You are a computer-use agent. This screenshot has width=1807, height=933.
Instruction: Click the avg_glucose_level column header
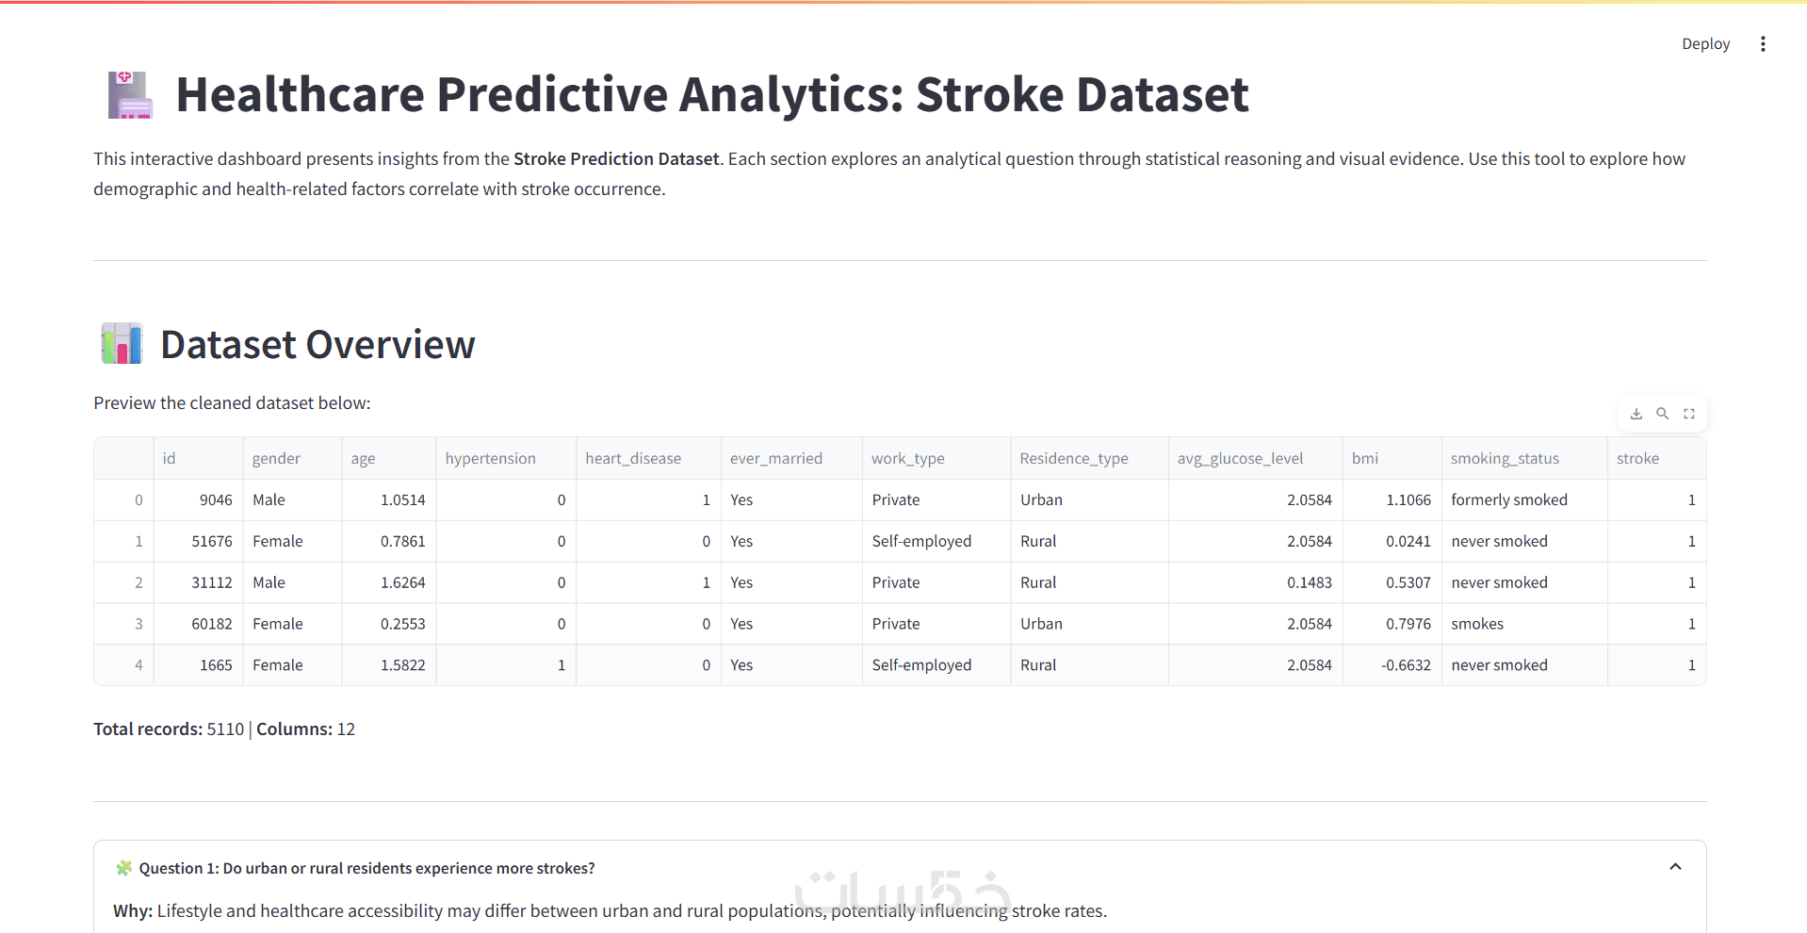1240,459
